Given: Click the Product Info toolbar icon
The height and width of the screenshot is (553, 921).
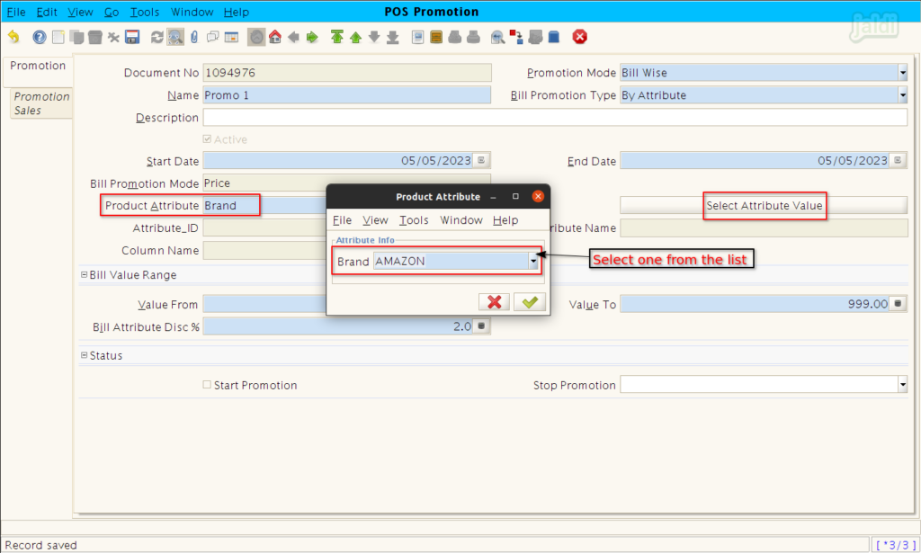Looking at the screenshot, I should click(554, 37).
